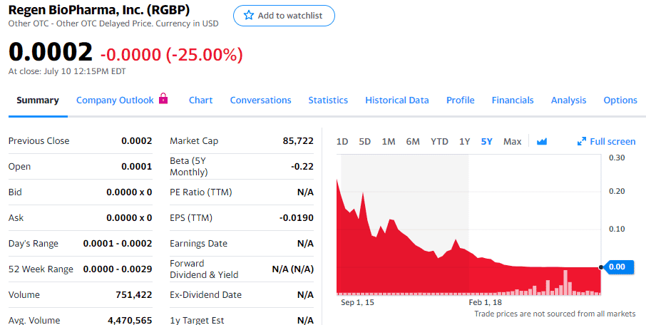The image size is (646, 325).
Task: Click the EPS (TTM) value -0.0190
Action: coord(296,217)
